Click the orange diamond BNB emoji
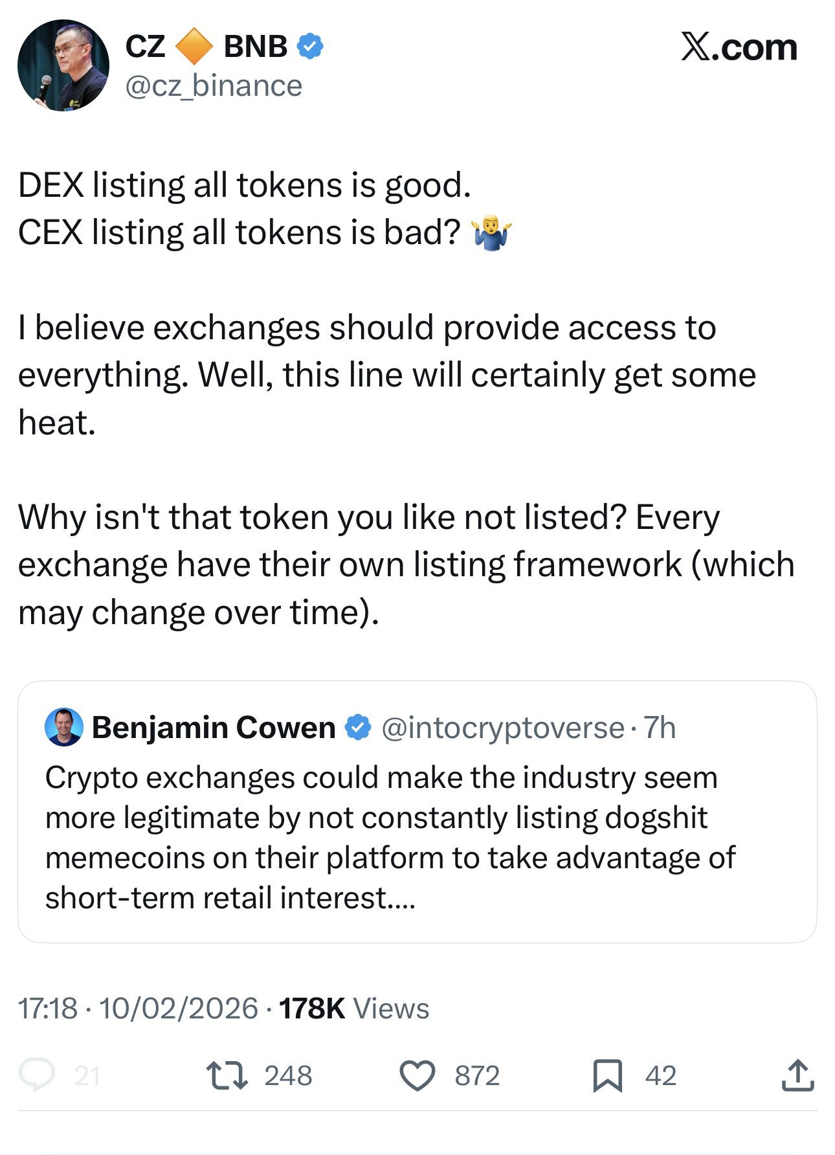The image size is (835, 1155). coord(194,47)
